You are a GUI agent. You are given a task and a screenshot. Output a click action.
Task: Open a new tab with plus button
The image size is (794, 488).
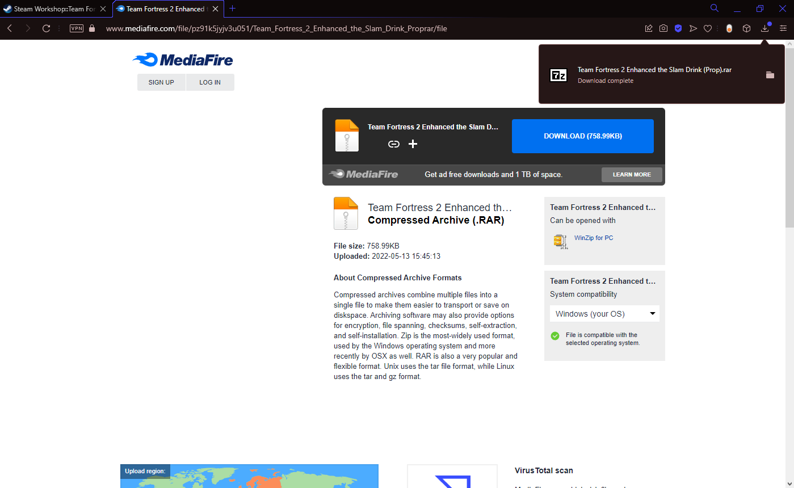point(232,9)
